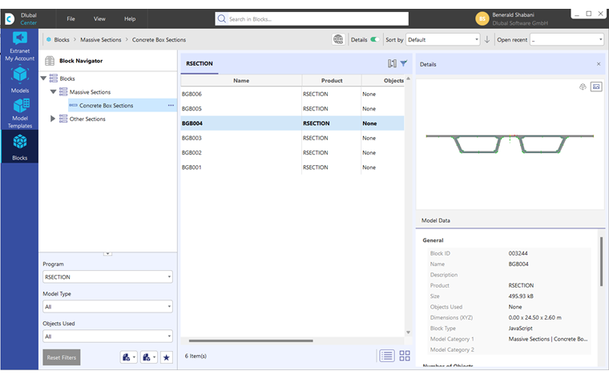The width and height of the screenshot is (609, 379).
Task: Select the Blocks section in sidebar
Action: point(19,147)
